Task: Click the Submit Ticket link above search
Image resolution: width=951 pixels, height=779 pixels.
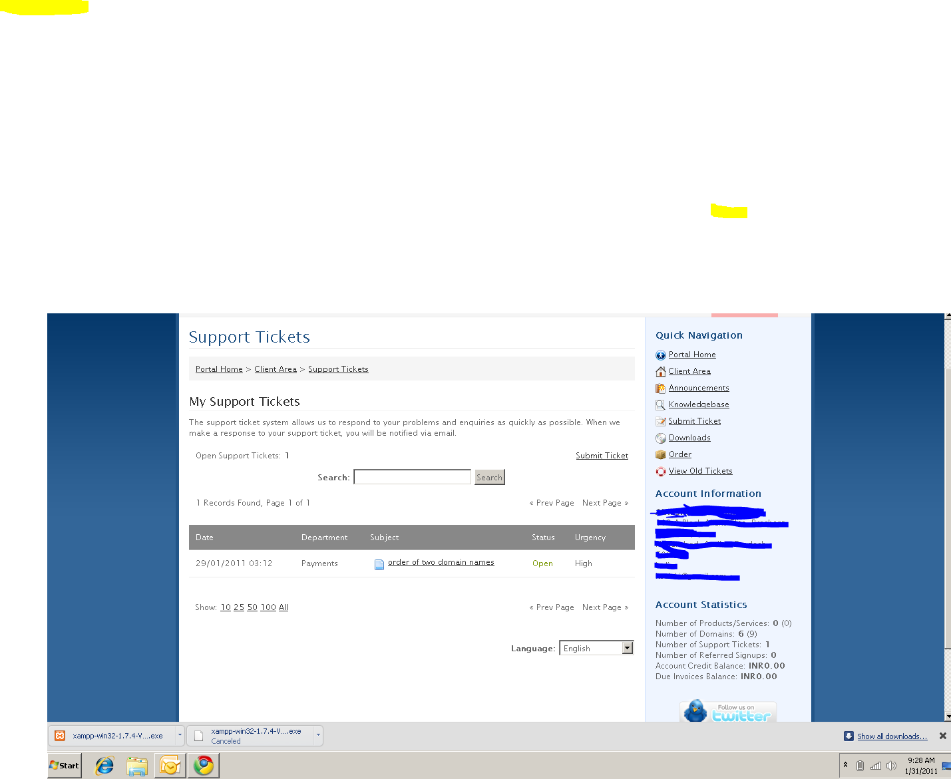Action: 602,456
